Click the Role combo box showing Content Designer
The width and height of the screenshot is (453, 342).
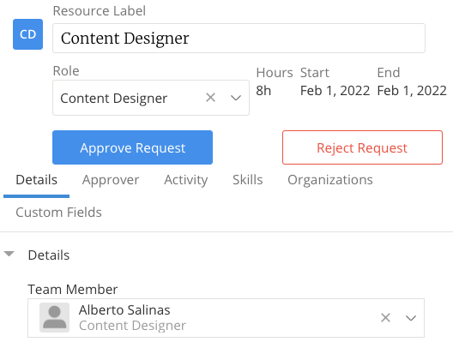[x=151, y=98]
